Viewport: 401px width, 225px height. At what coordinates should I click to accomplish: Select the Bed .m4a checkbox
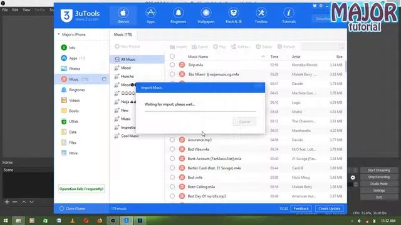point(172,177)
